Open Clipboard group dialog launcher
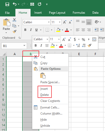Image resolution: width=105 pixels, height=131 pixels. point(20,38)
